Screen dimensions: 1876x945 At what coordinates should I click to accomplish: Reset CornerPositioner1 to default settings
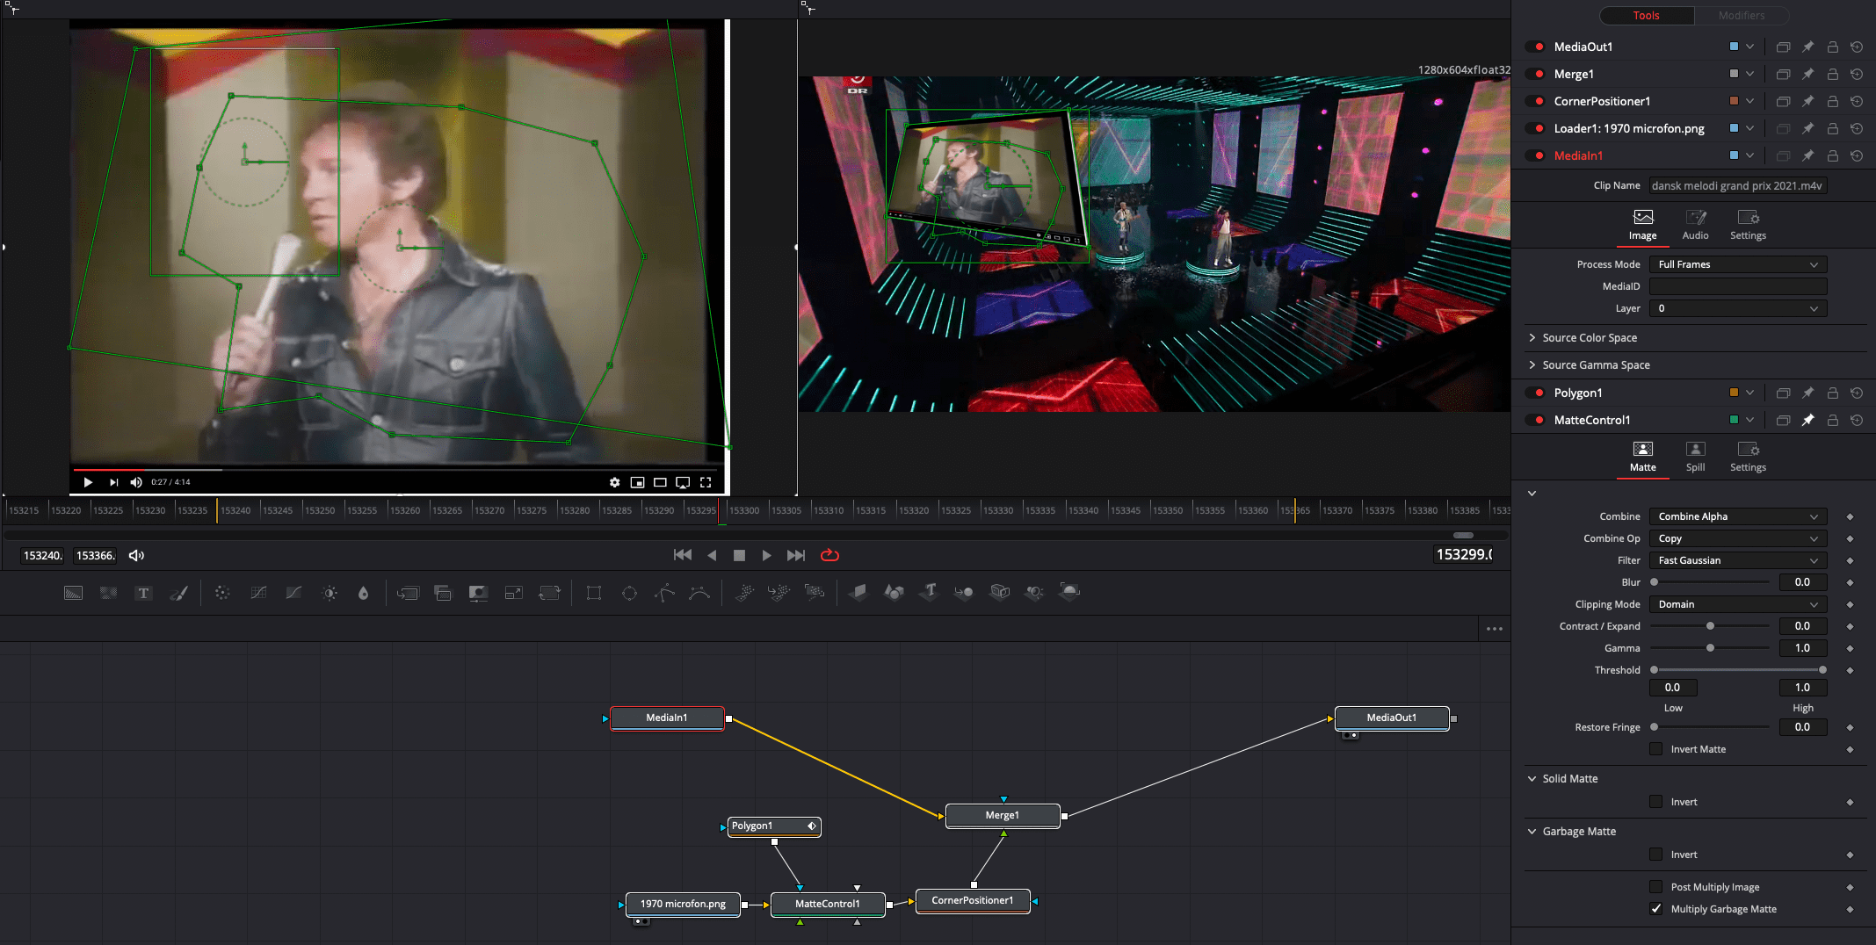1857,101
